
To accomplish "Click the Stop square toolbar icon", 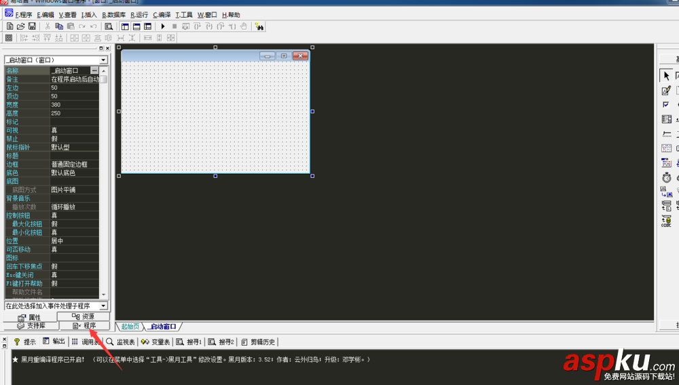I will (x=174, y=26).
